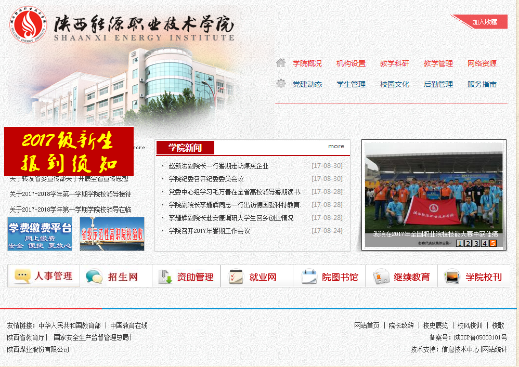Screen dimensions: 519x367
Task: Click the 资助管理 download document icon
Action: click(165, 277)
